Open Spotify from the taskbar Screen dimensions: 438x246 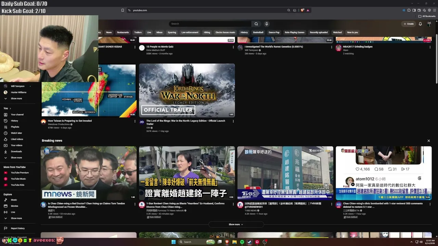(x=242, y=242)
